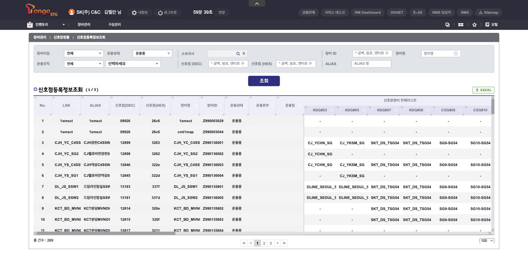This screenshot has width=528, height=259.
Task: Switch to the split layout view icon
Action: tap(461, 24)
